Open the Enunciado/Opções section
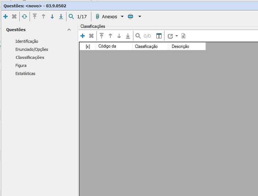 tap(32, 49)
